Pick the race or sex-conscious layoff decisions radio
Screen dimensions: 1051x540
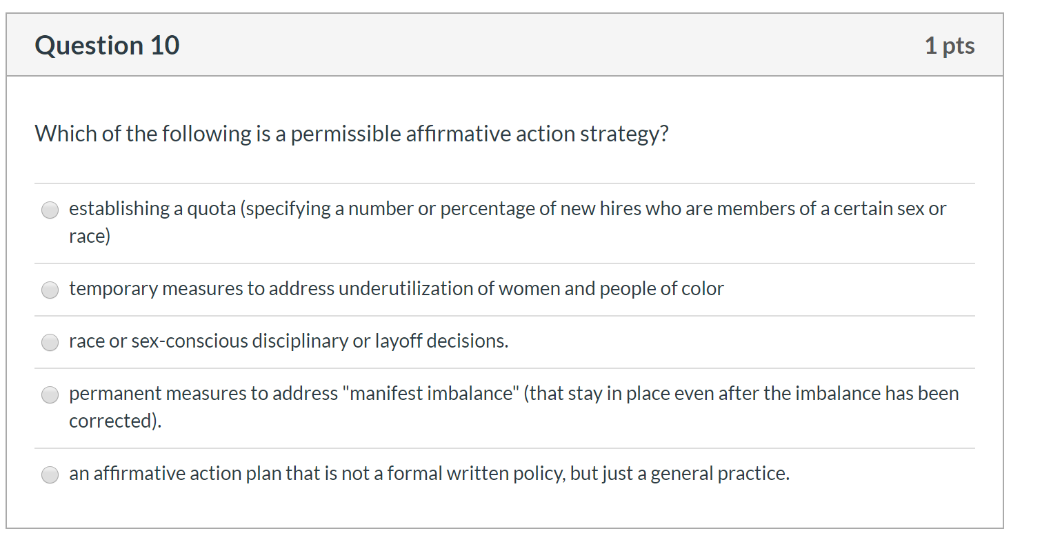50,343
